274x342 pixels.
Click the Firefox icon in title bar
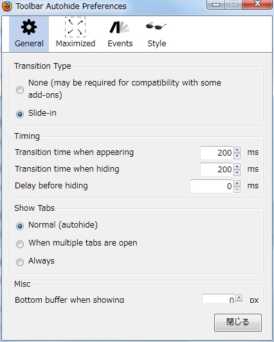7,6
